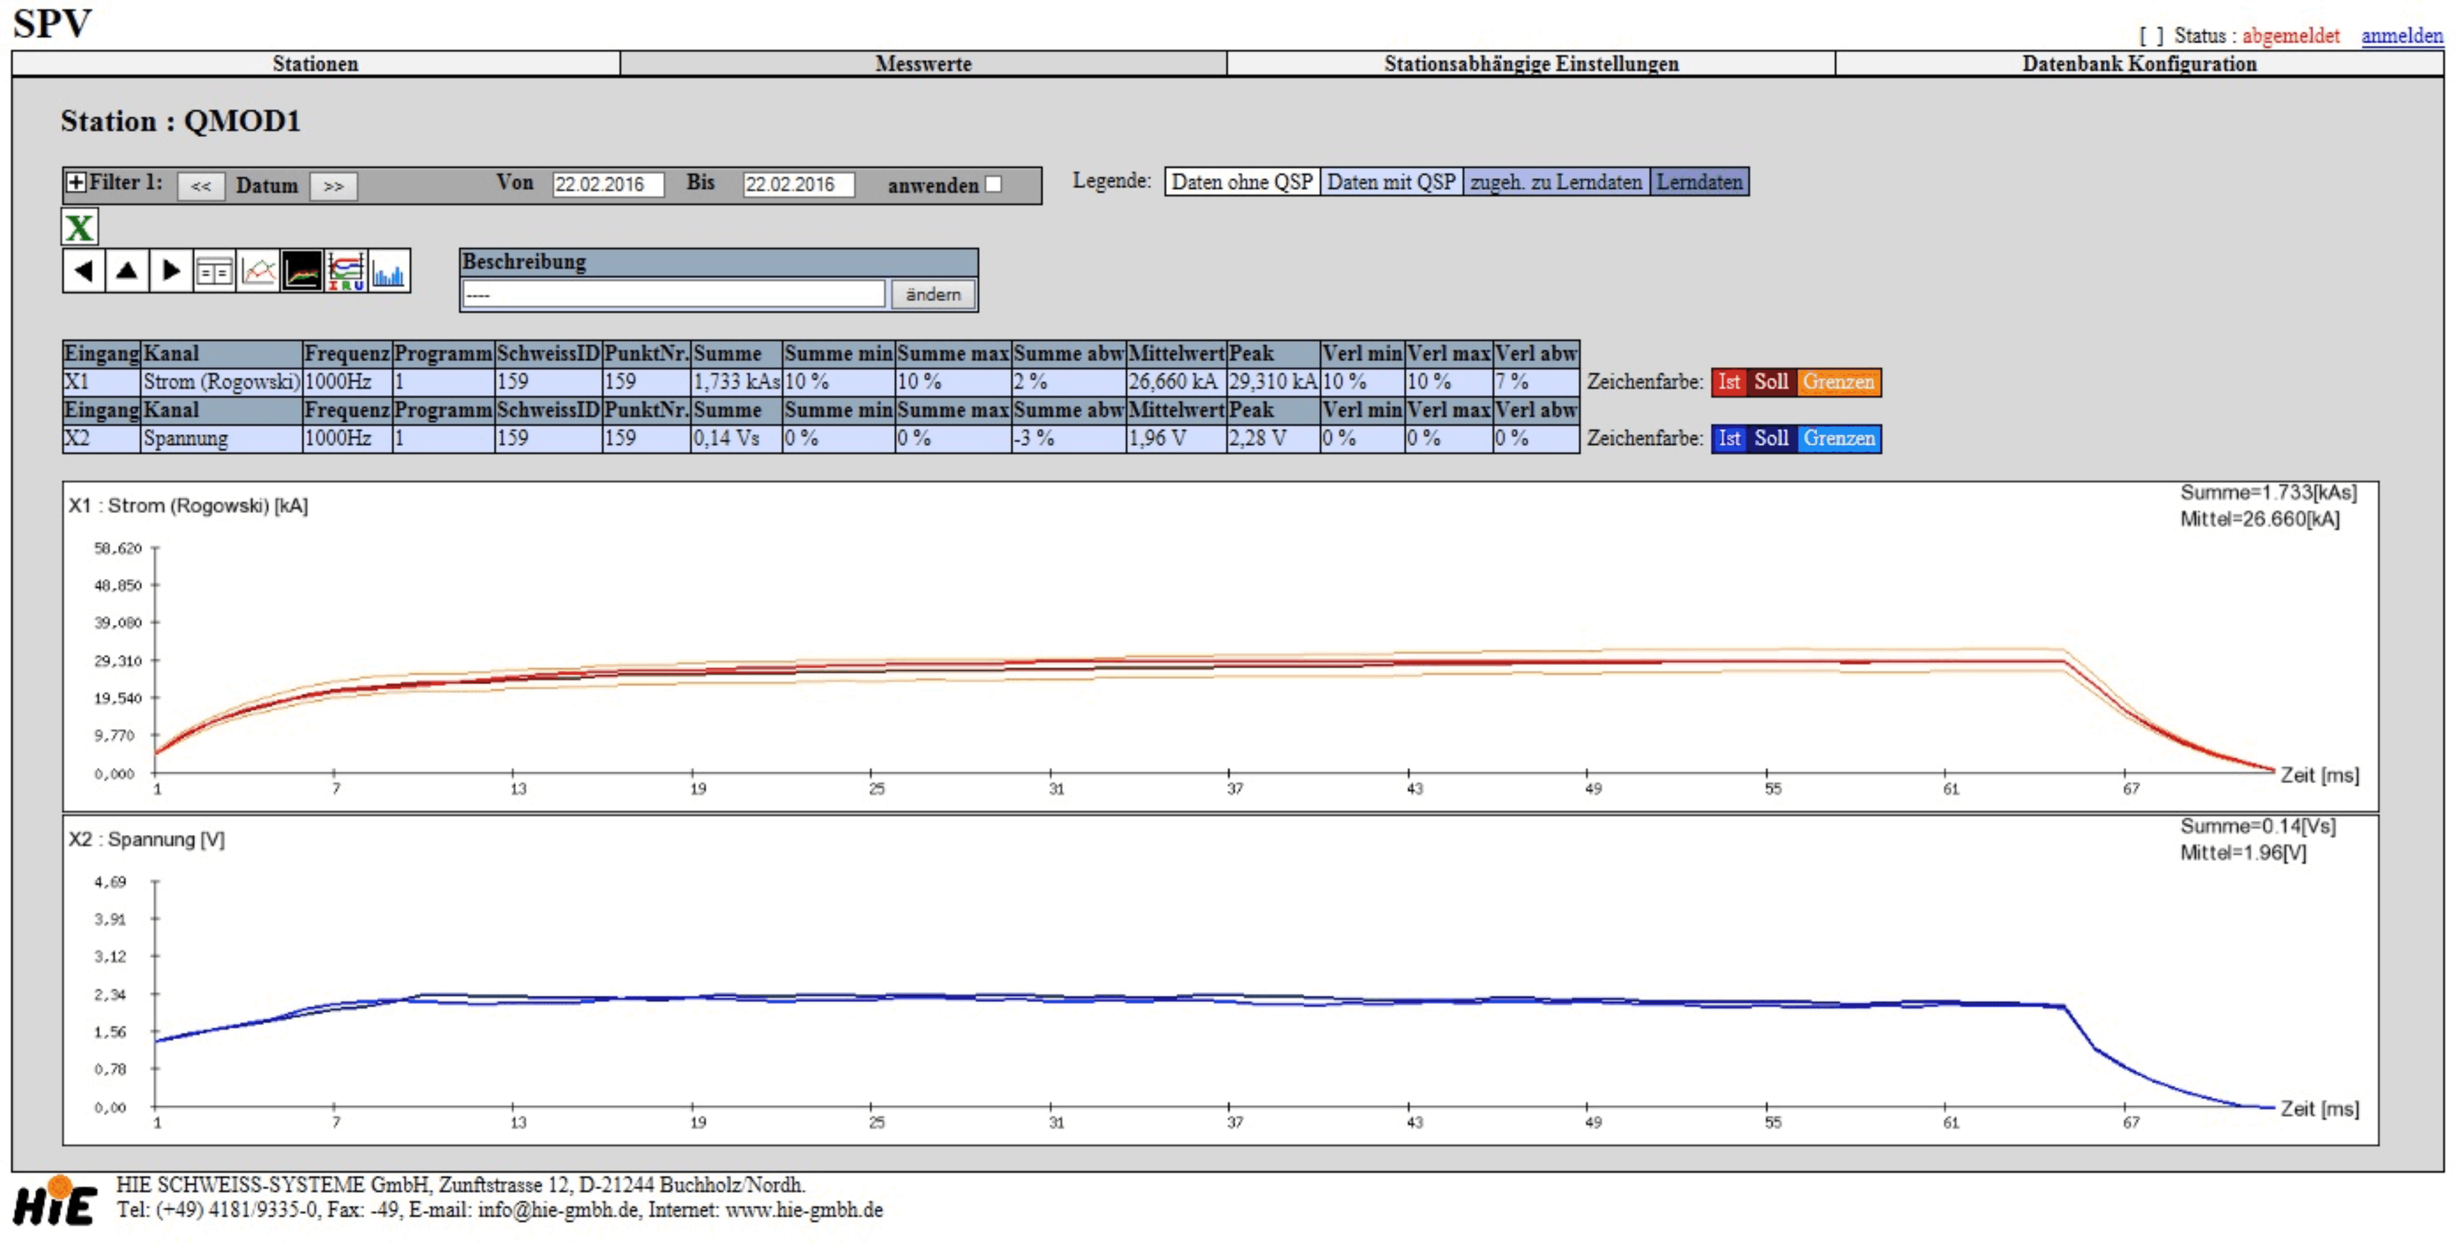Click the Beschreibung text input
The height and width of the screenshot is (1254, 2456).
pos(674,294)
